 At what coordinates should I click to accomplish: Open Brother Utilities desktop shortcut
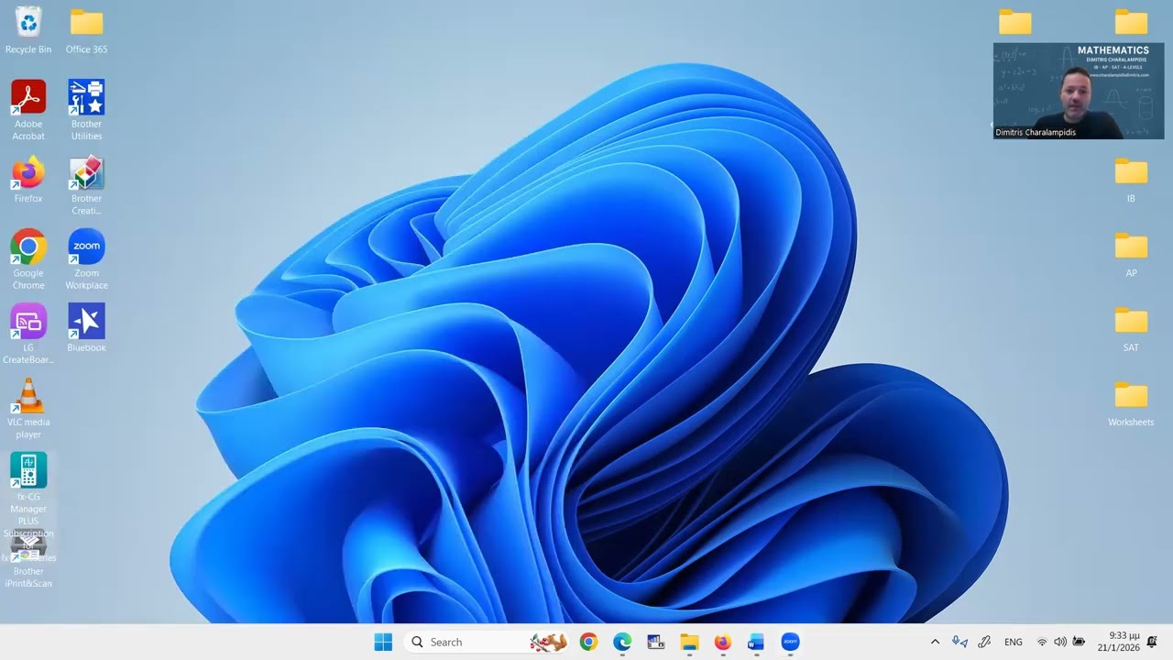[86, 110]
